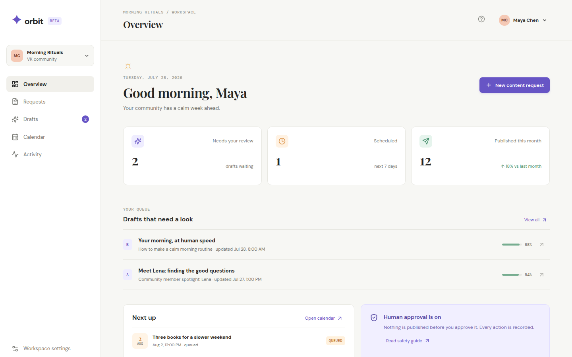Click the A variant badge on Meet Lena draft
This screenshot has height=357, width=572.
(x=128, y=274)
